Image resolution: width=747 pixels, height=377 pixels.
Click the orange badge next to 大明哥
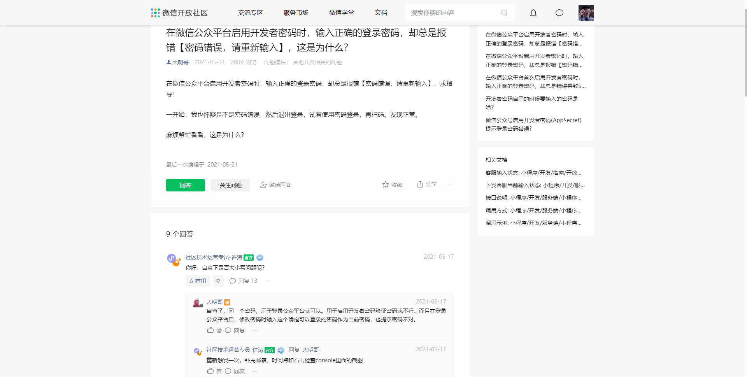(227, 302)
